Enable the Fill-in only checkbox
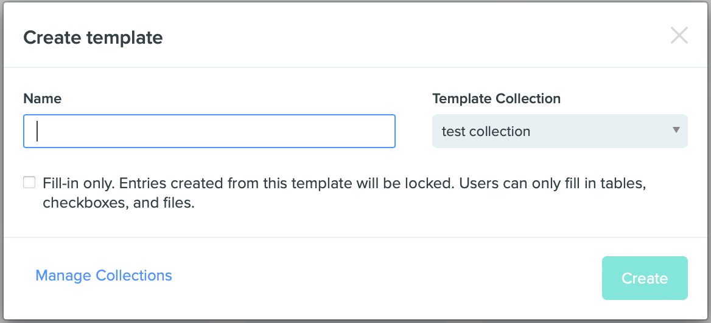This screenshot has width=711, height=323. [29, 182]
